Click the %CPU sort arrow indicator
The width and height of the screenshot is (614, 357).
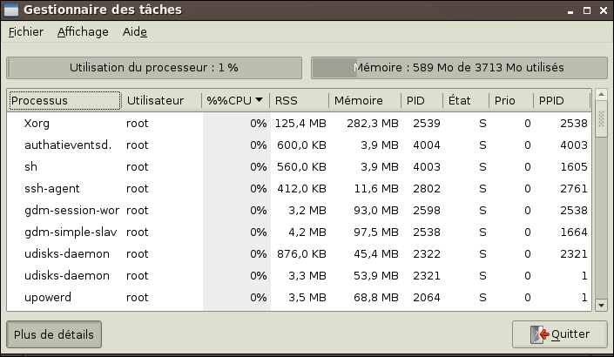pyautogui.click(x=259, y=100)
